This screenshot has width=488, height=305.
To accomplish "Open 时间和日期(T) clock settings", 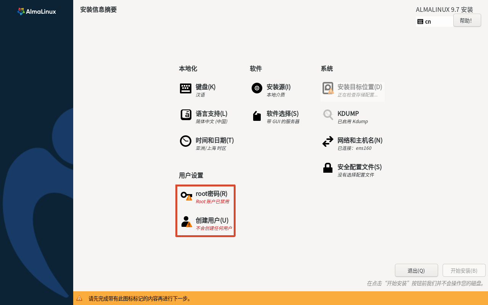I will pyautogui.click(x=207, y=144).
